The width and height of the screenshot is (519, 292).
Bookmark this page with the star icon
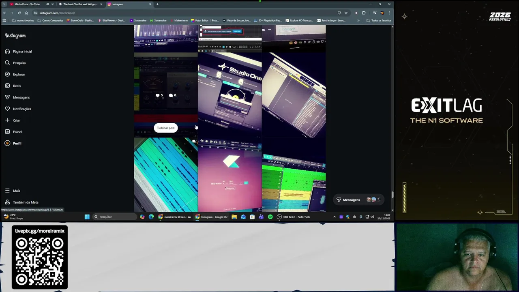coord(346,13)
